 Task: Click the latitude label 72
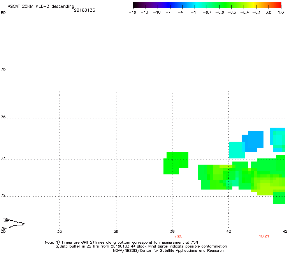[x=3, y=195]
